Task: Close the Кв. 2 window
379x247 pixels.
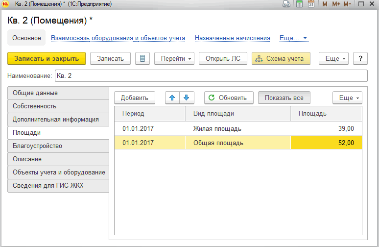Action: [372, 4]
